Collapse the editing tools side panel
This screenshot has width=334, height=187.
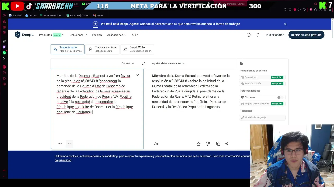tap(242, 63)
